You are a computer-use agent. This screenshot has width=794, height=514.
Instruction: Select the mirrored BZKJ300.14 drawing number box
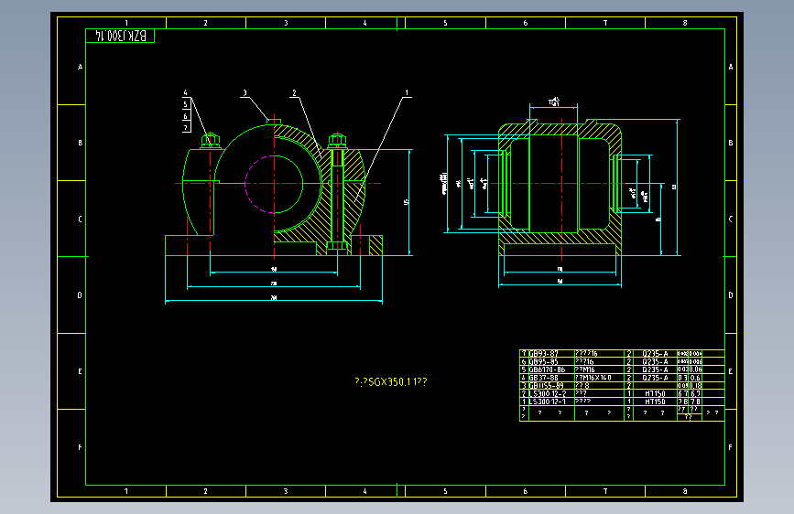pyautogui.click(x=120, y=36)
